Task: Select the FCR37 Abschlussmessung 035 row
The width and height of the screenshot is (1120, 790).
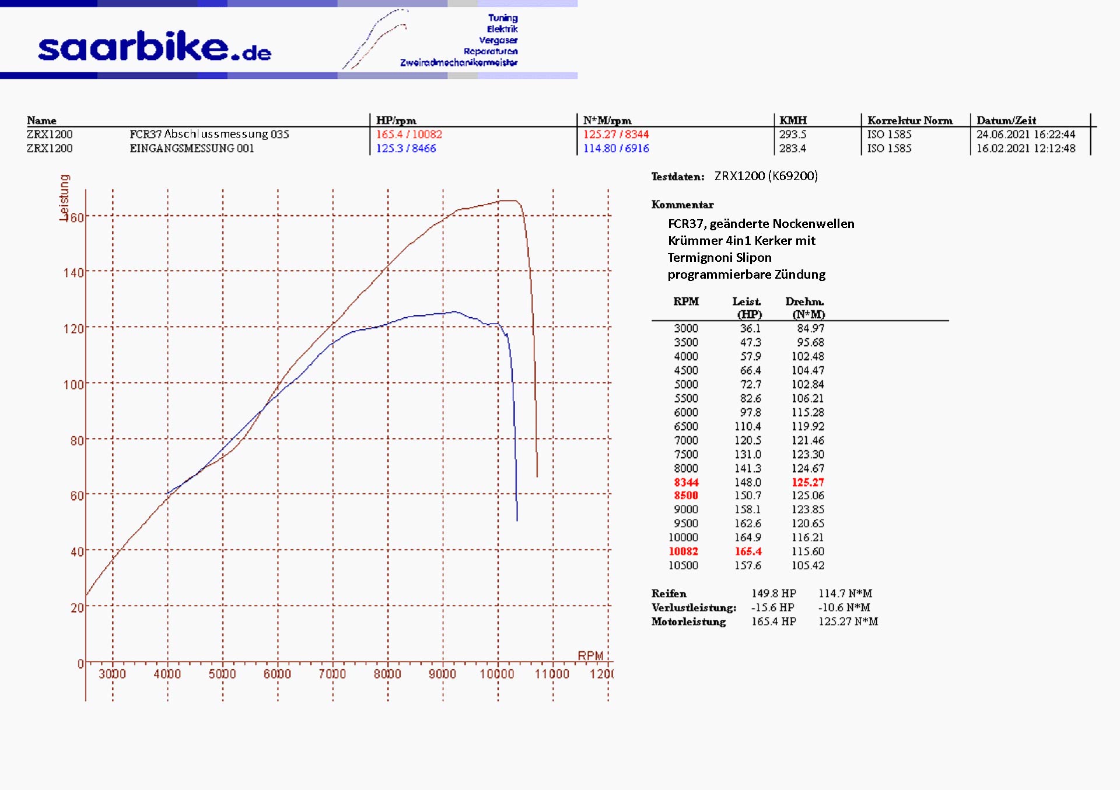Action: (209, 134)
